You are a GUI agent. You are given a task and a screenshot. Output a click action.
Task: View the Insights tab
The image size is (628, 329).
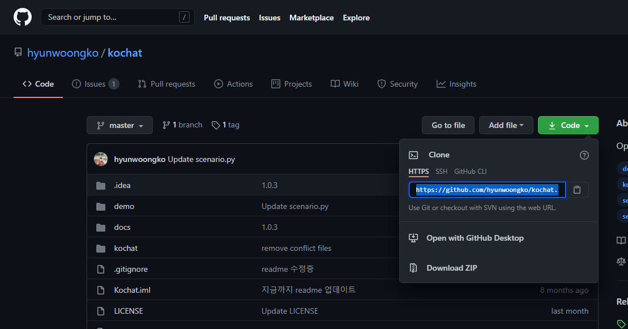click(x=456, y=84)
